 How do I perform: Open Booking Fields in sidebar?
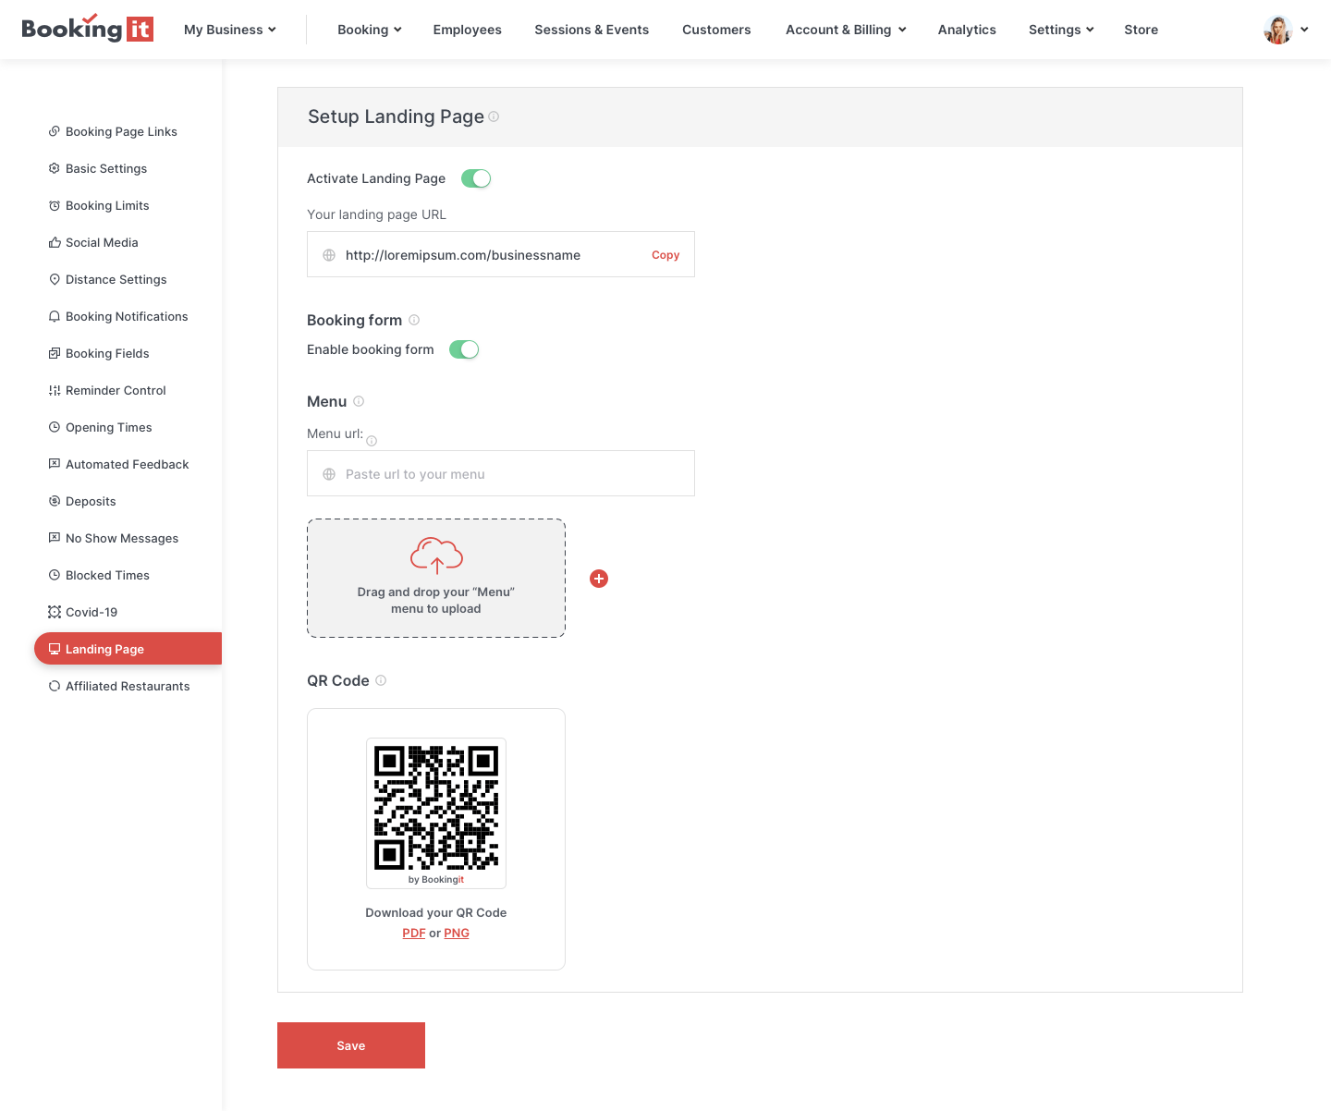[x=107, y=353]
